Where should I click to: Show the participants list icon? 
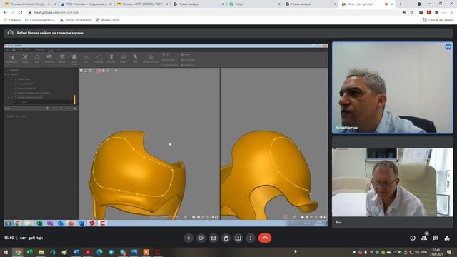pos(424,238)
